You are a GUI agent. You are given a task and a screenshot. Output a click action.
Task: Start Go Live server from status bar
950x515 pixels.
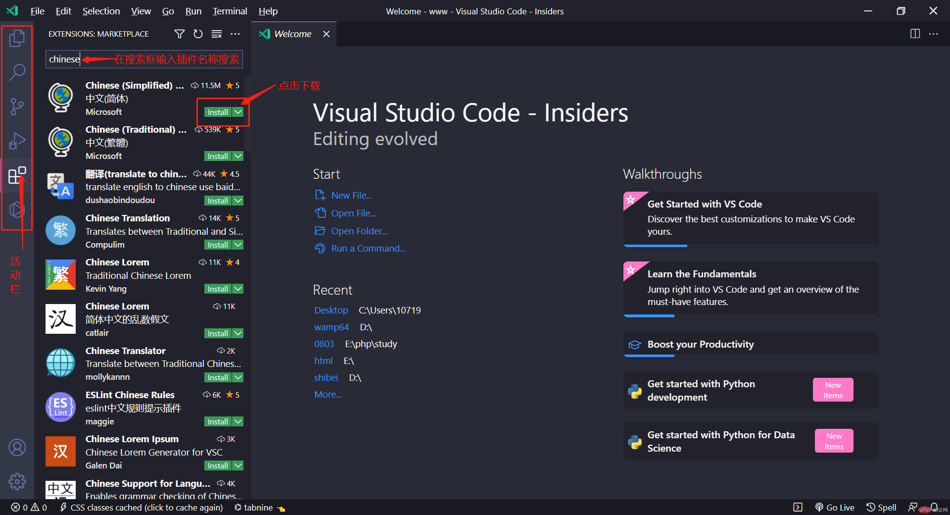834,508
